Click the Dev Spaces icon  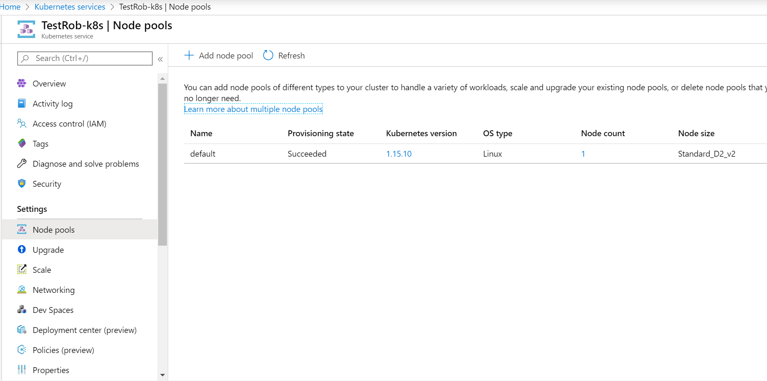[x=22, y=310]
